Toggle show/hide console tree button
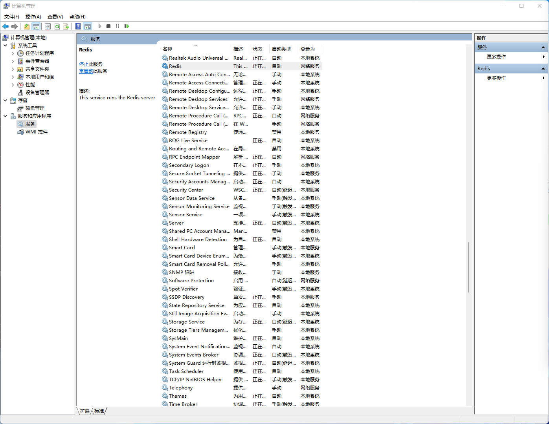 36,26
